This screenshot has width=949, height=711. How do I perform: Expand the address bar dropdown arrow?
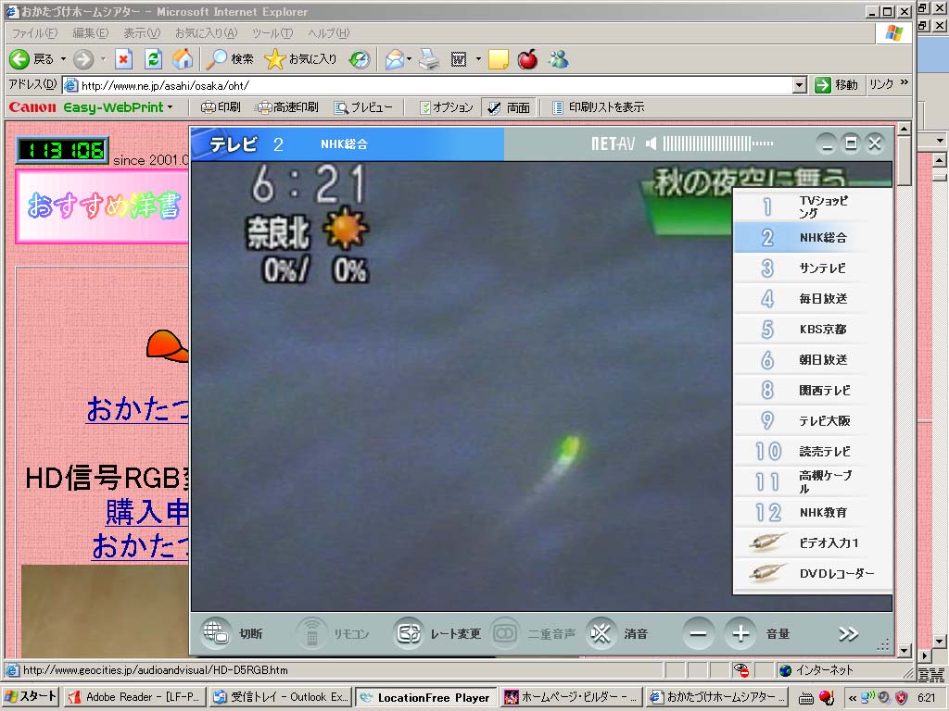coord(800,85)
